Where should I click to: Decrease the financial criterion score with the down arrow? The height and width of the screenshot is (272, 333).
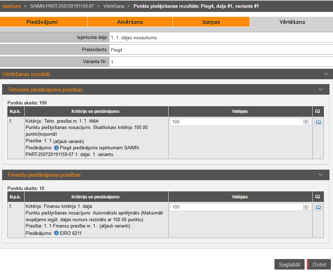(x=306, y=209)
